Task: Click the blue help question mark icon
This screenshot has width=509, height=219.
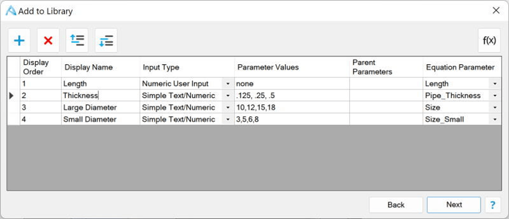Action: (x=492, y=205)
